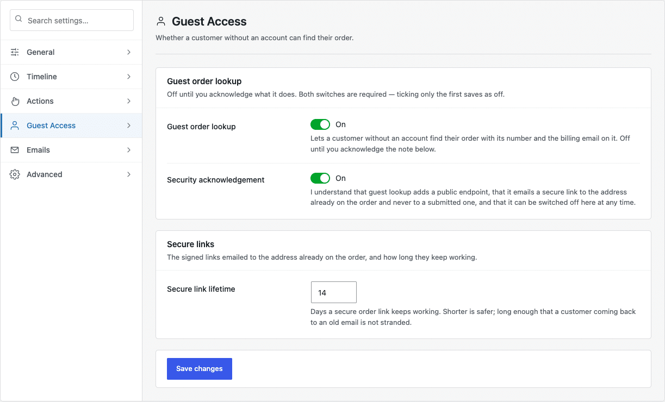Screen dimensions: 665x402
Task: Click the Guest order lookup setting label
Action: [x=201, y=127]
